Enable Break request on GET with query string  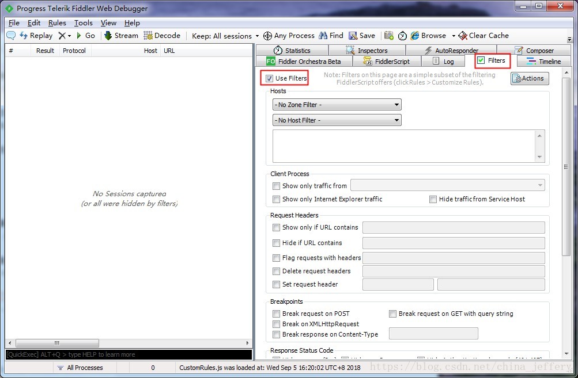[392, 314]
